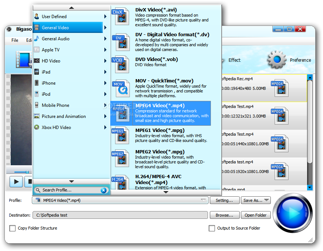
Task: Click the MPEG2 Video format icon
Action: [x=121, y=158]
